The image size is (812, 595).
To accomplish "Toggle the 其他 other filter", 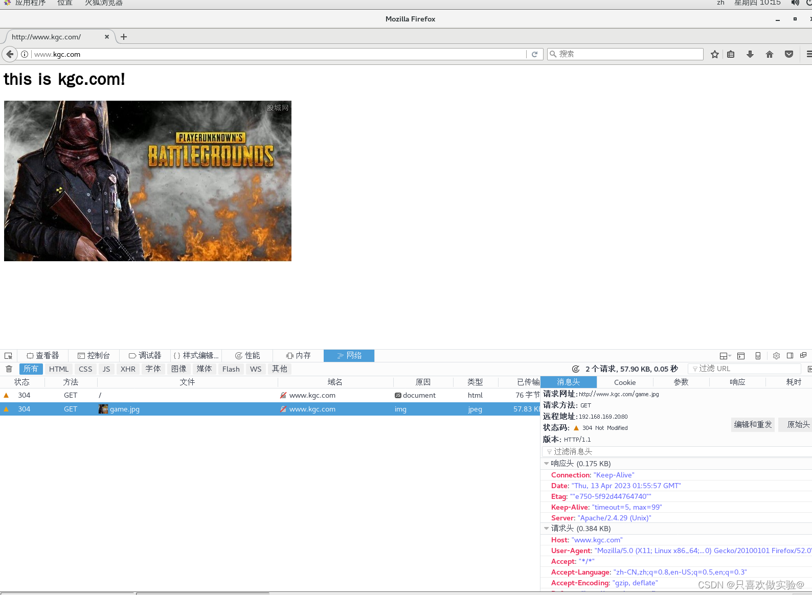I will pos(280,369).
